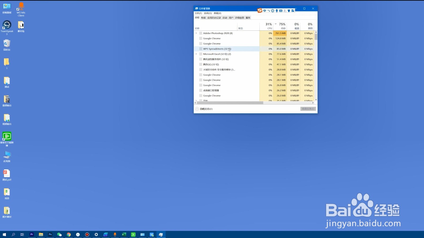
Task: Select the 视频输出 desktop folder
Action: 7,119
